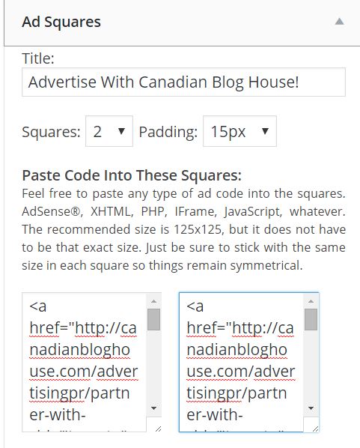Click the first textarea's scroll up arrow
360x448 pixels.
154,301
